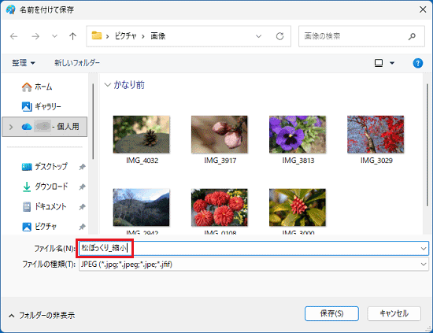Click the pin icon beside ダウンロード
433x333 pixels.
point(82,187)
